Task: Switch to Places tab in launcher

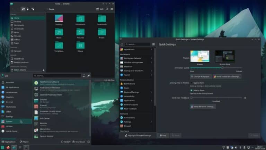Action: tap(24, 142)
